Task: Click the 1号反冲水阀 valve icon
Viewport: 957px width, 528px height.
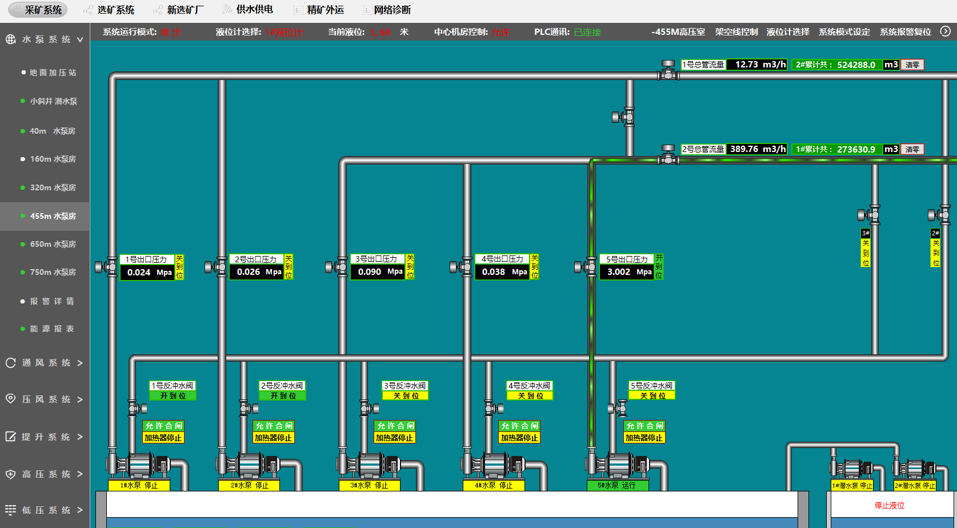Action: (137, 408)
